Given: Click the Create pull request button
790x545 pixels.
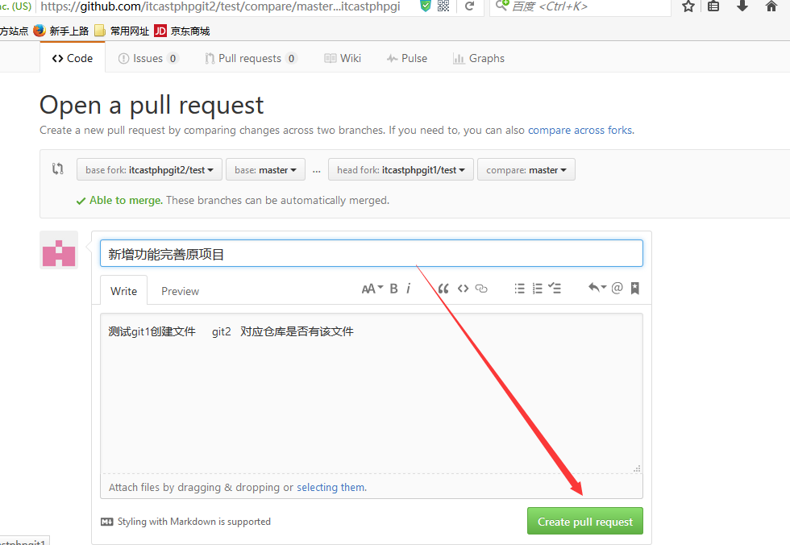Looking at the screenshot, I should point(585,522).
